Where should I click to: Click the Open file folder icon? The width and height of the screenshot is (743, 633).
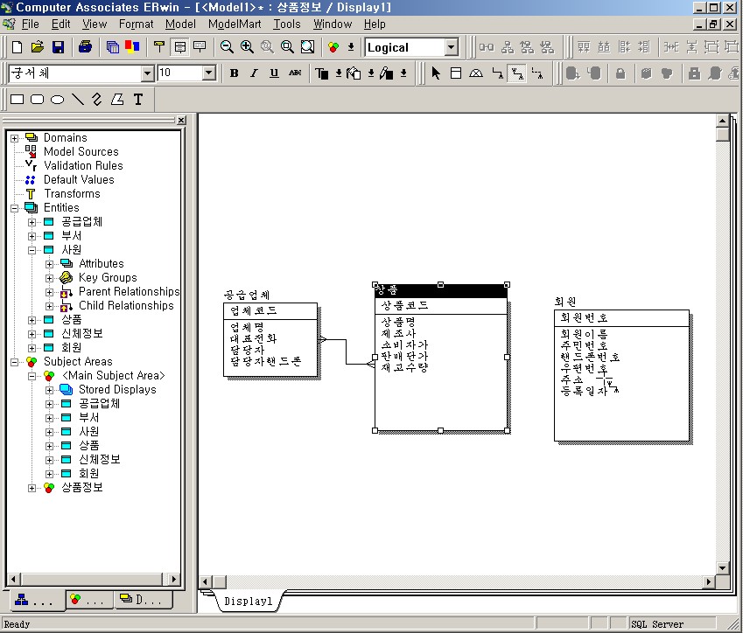click(x=38, y=47)
